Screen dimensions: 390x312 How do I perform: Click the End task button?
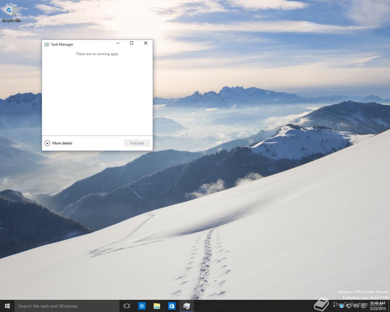click(137, 143)
